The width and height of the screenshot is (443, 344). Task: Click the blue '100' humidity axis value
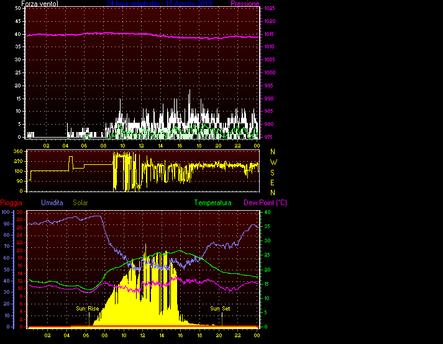(x=6, y=212)
